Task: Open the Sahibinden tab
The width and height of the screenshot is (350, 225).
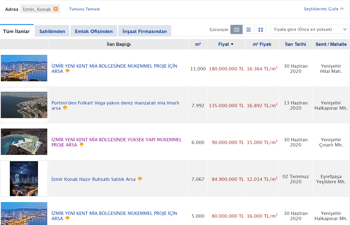Action: point(52,31)
